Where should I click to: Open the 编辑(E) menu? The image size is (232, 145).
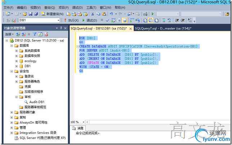[22, 8]
